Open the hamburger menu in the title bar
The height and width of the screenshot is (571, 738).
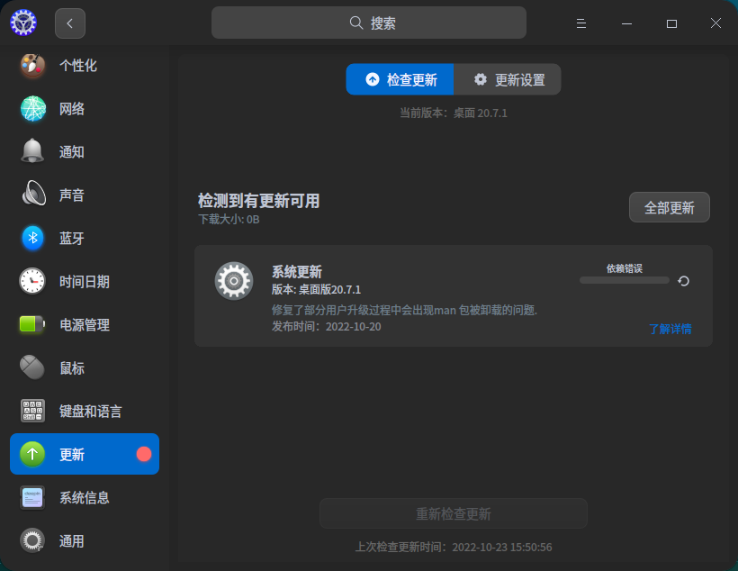580,22
